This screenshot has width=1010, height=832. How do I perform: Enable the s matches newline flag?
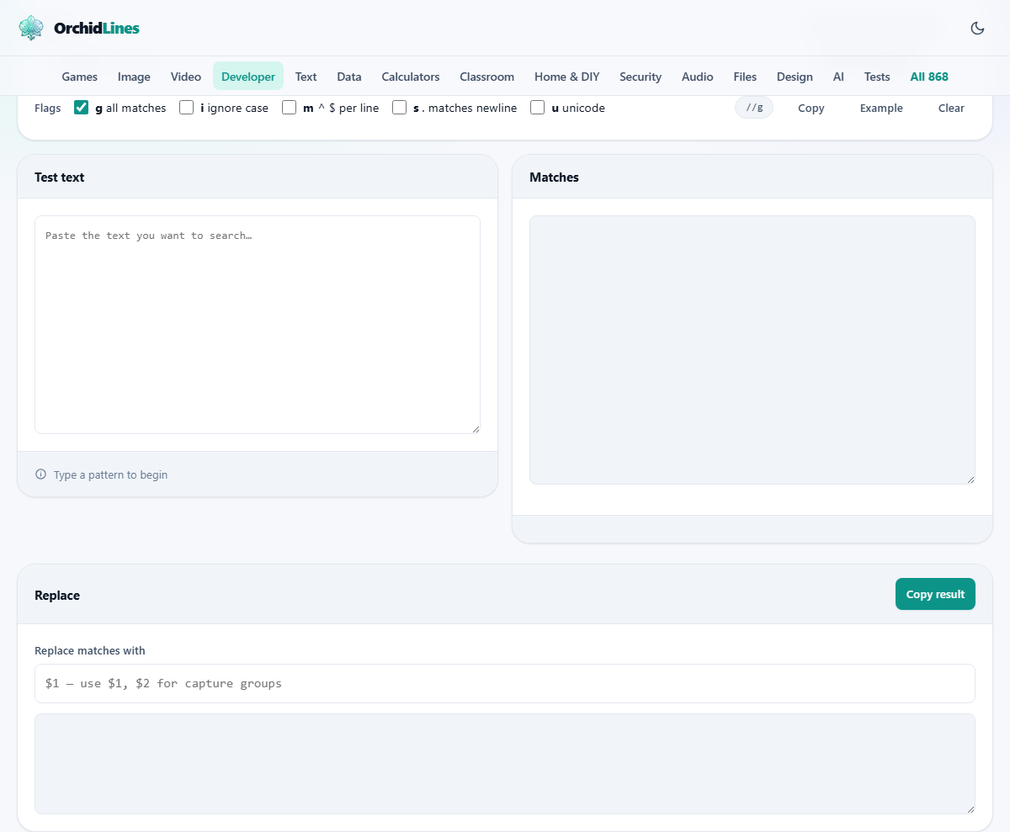coord(400,108)
